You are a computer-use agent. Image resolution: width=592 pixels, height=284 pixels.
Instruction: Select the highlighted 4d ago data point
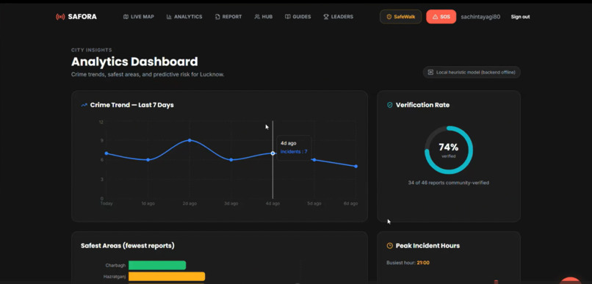click(272, 153)
